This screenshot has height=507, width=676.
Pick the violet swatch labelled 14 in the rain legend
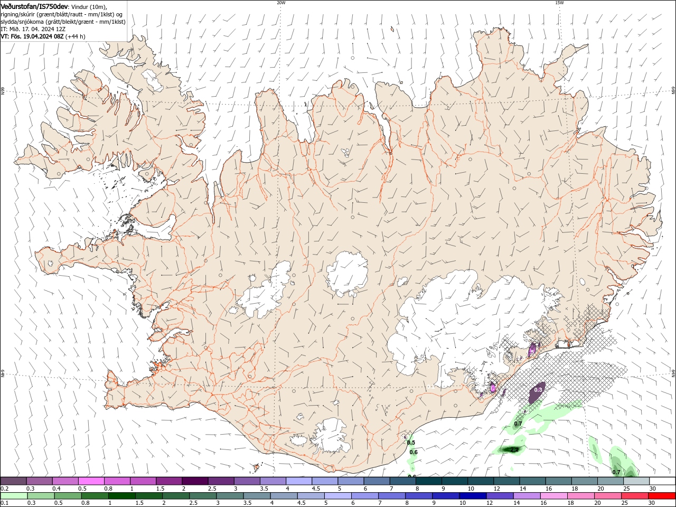pyautogui.click(x=527, y=496)
